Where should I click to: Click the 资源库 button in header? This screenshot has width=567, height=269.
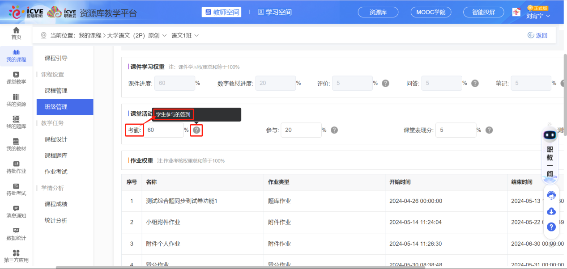(x=378, y=12)
